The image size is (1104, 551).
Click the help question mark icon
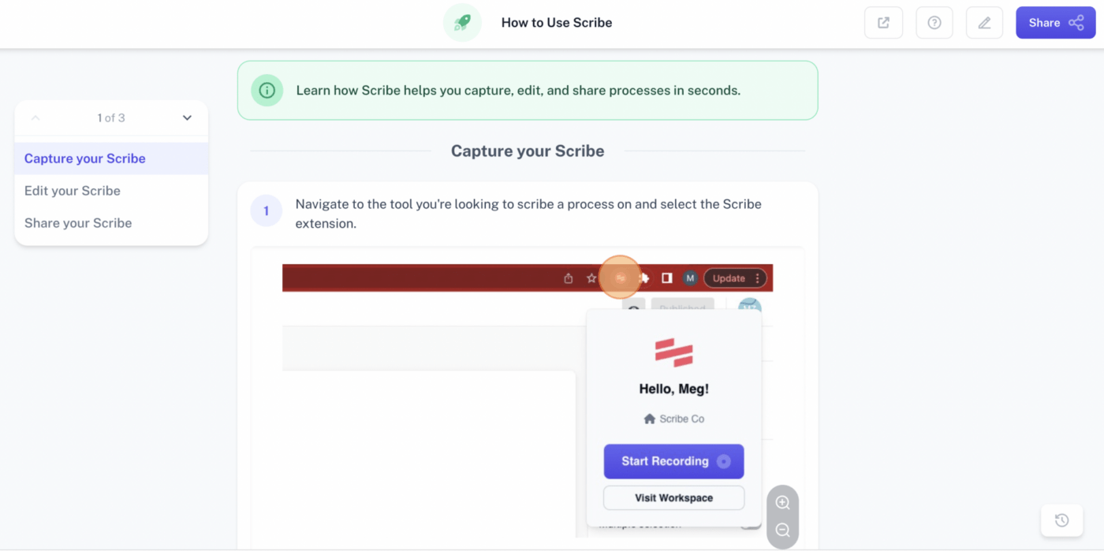pos(934,23)
